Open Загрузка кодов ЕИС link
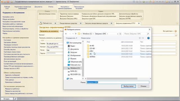 (x=89, y=19)
